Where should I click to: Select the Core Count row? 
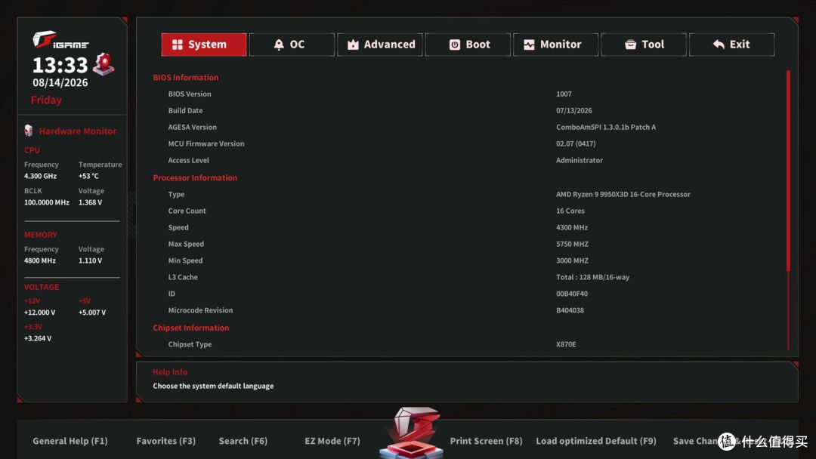tap(467, 211)
